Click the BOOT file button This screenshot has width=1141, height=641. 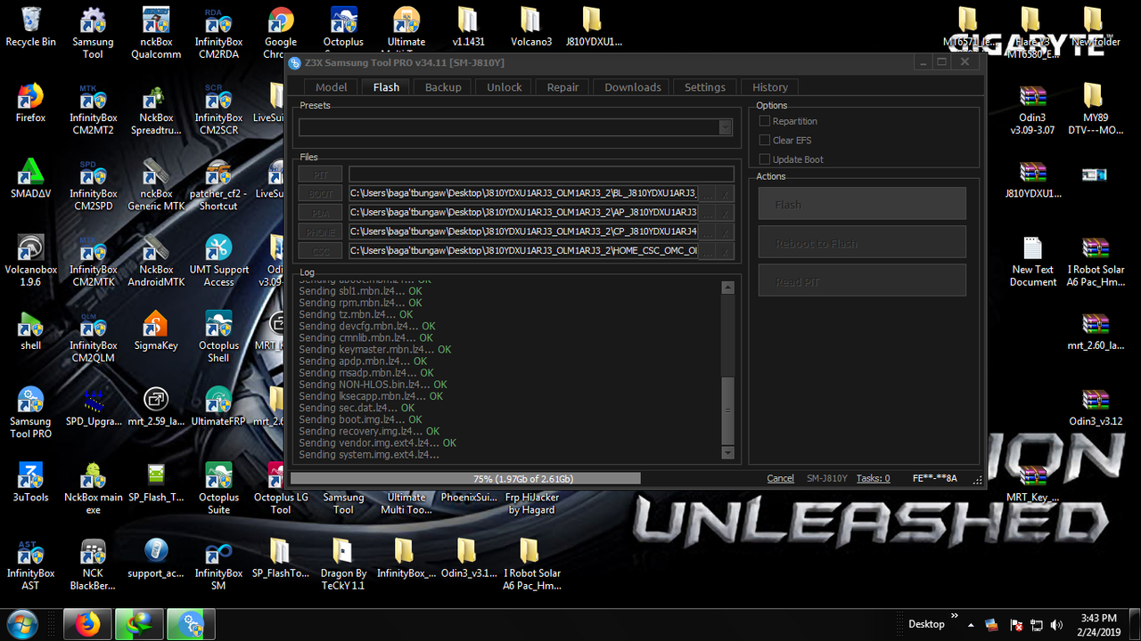[321, 193]
